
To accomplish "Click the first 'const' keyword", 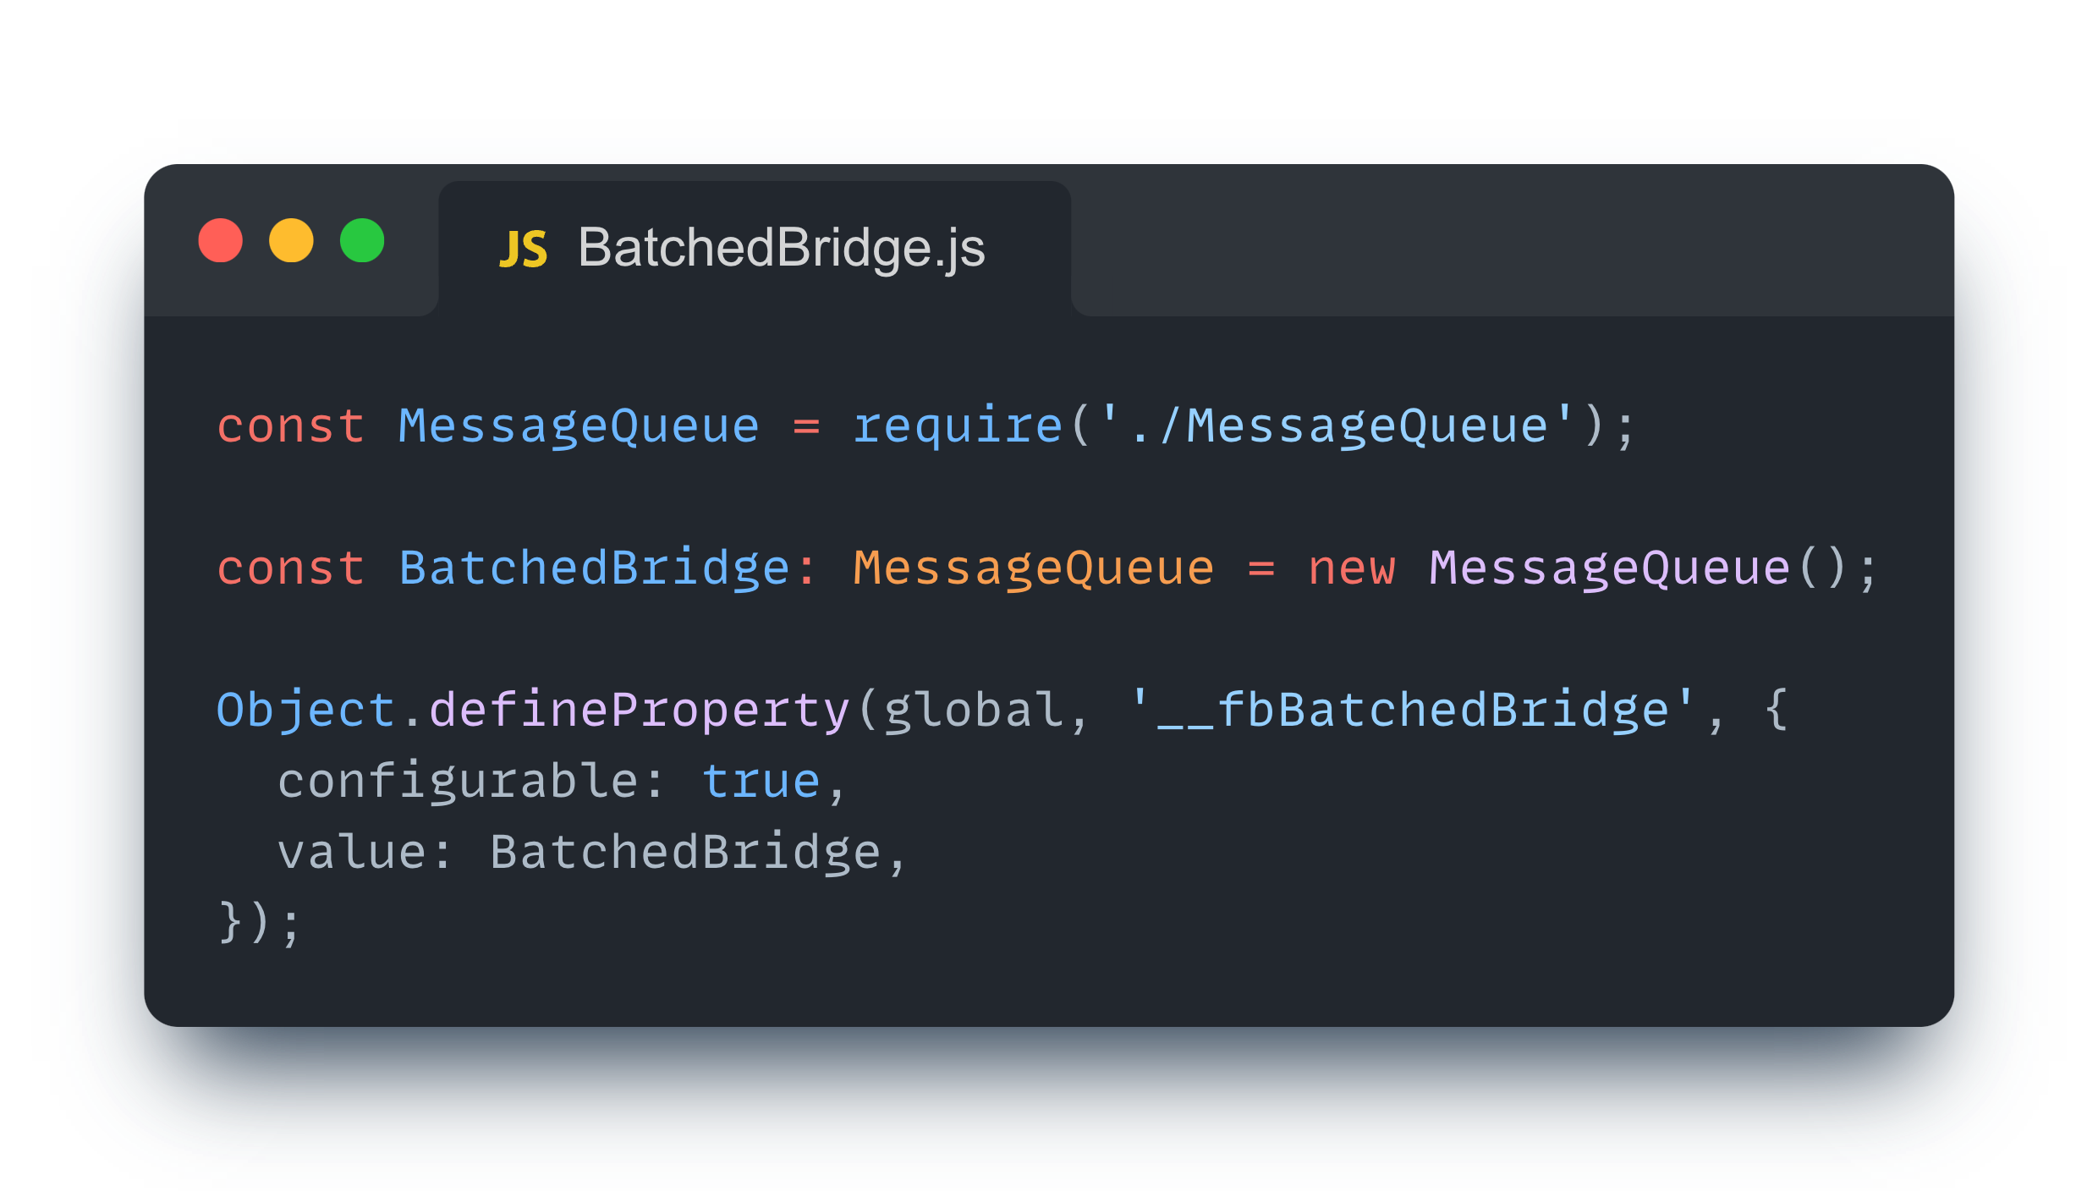I will click(290, 425).
